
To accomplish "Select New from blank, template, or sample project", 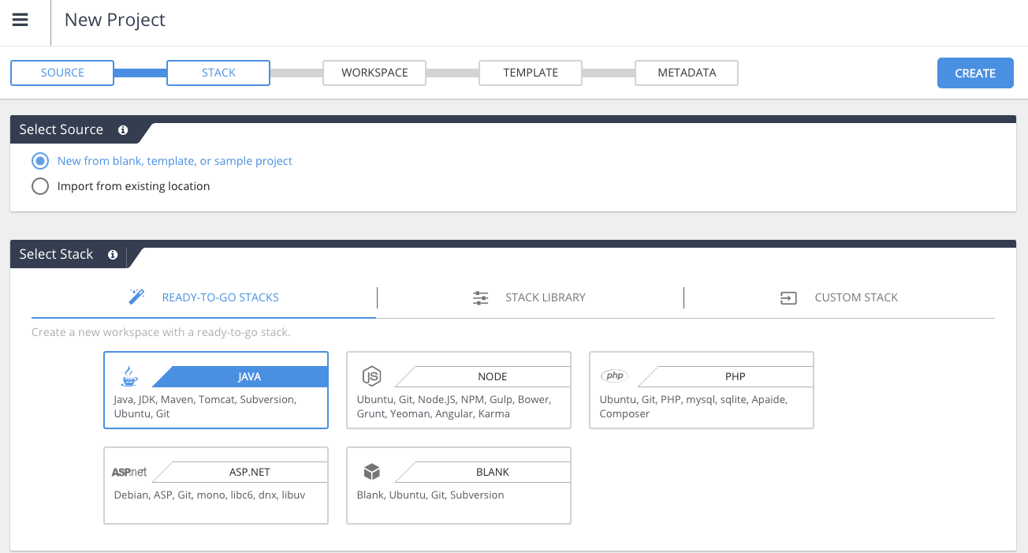I will pyautogui.click(x=162, y=161).
